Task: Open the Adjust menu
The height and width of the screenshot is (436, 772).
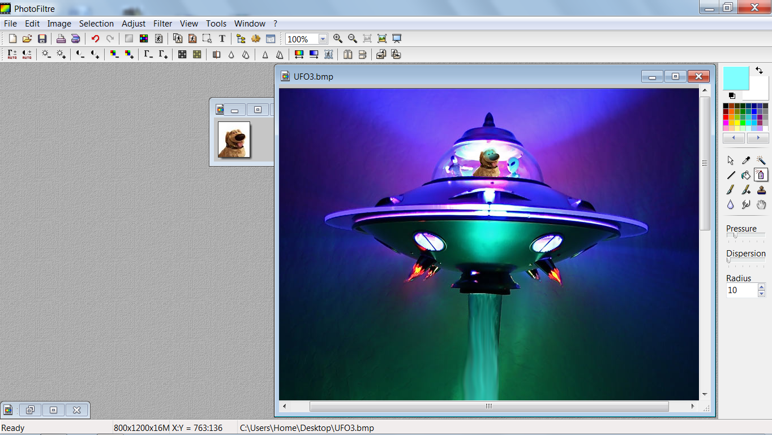Action: [134, 24]
